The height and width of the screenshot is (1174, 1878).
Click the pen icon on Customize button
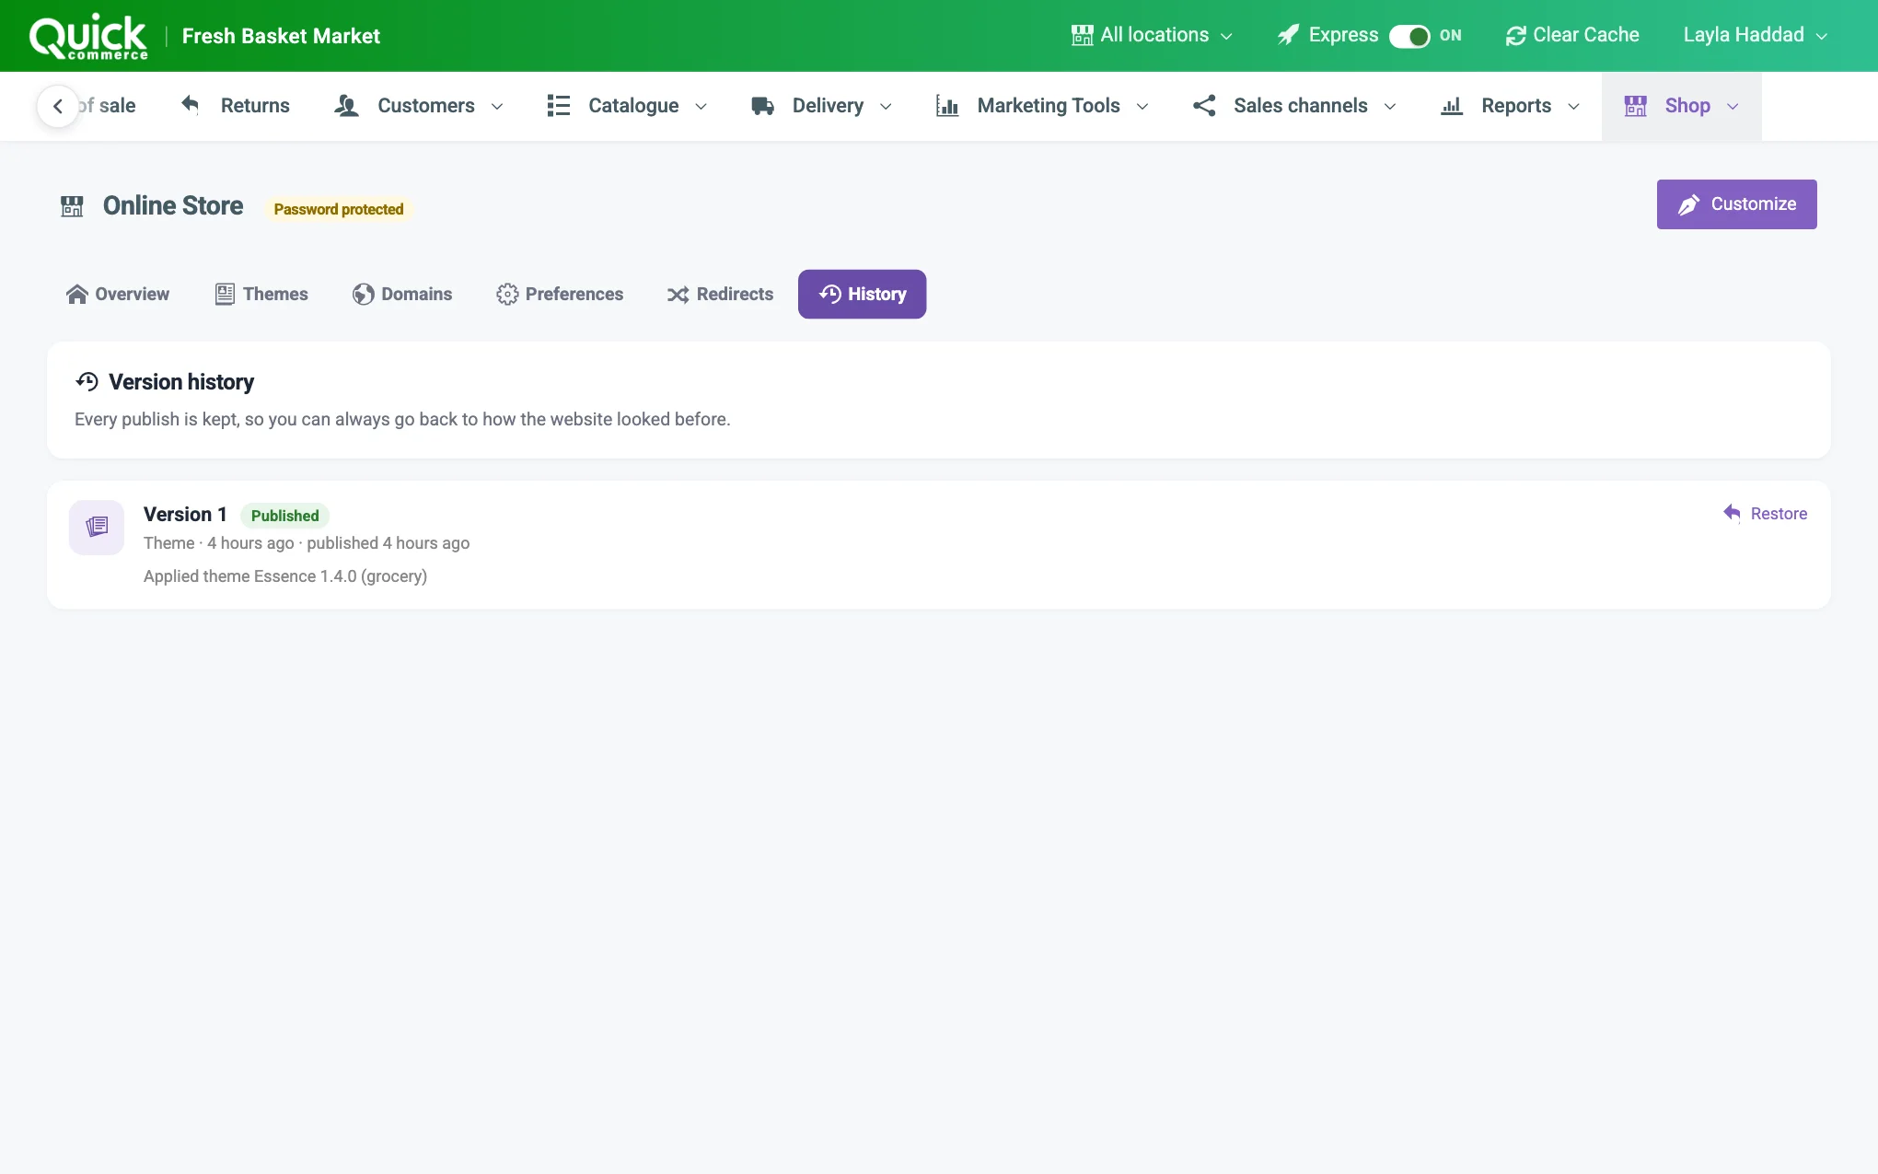point(1688,204)
